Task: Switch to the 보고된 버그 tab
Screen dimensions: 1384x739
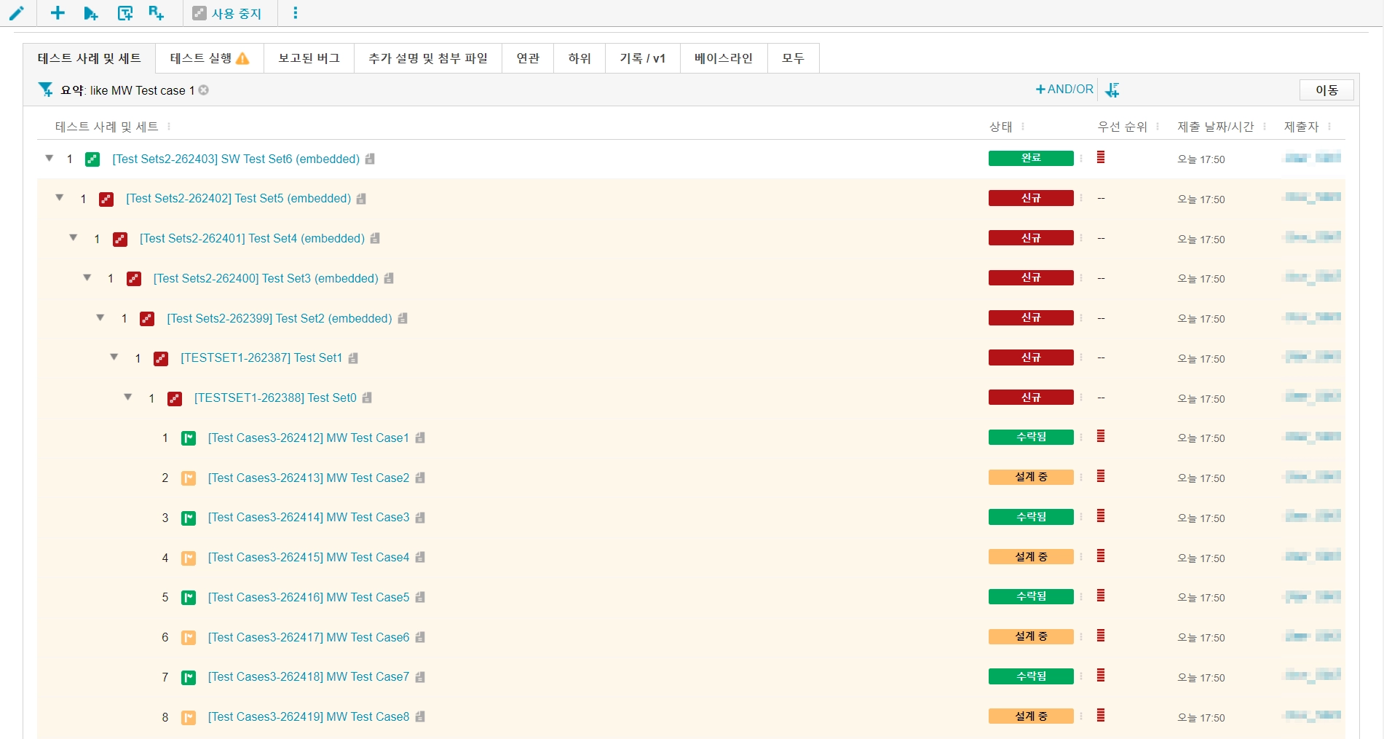Action: point(309,58)
